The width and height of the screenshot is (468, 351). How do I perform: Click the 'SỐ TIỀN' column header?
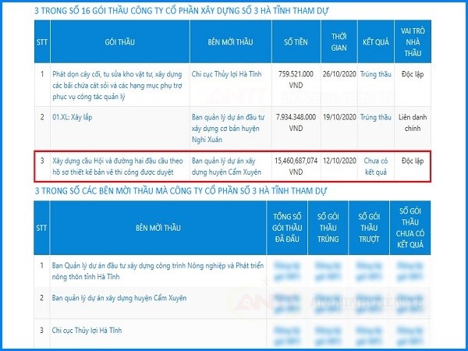click(x=296, y=42)
